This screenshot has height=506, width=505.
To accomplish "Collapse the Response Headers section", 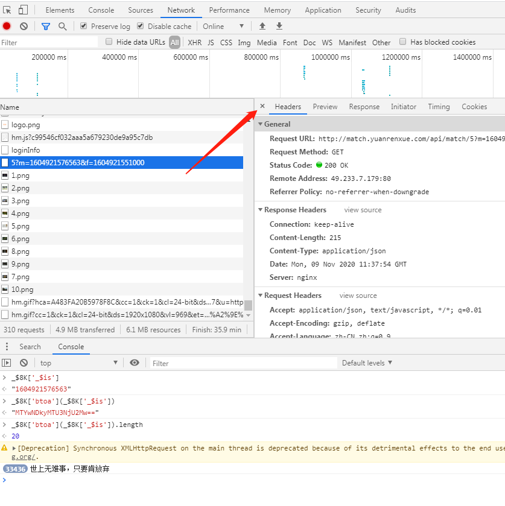I will point(295,210).
